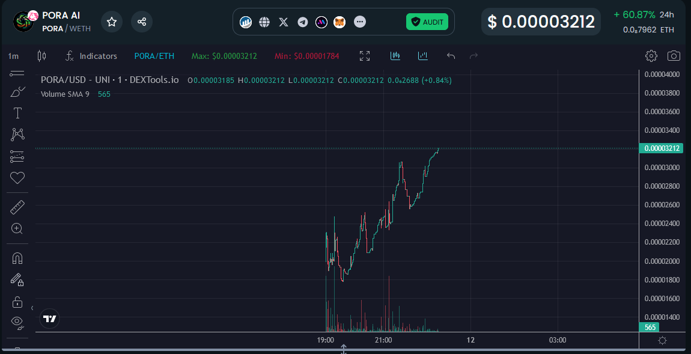Collapse the drawing toolbar arrow
The image size is (691, 354).
click(x=32, y=308)
